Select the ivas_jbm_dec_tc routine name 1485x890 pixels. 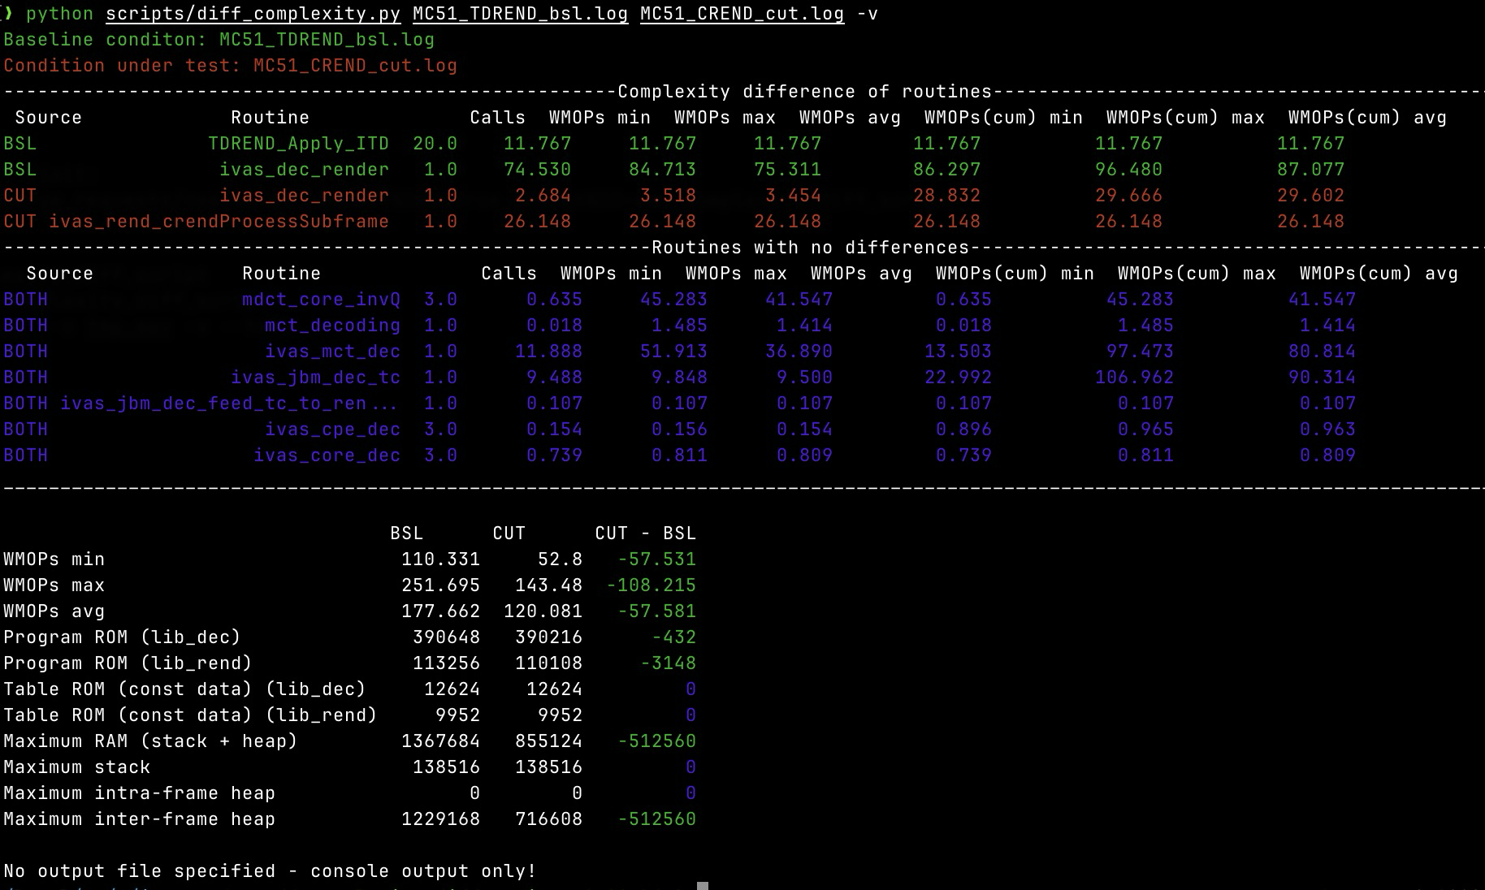click(315, 378)
